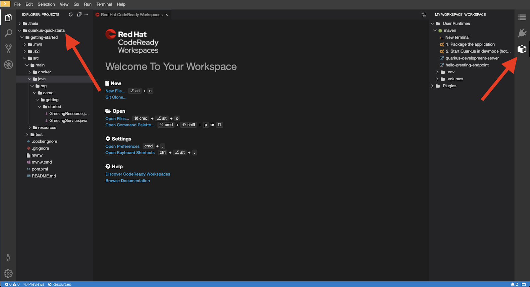Screen dimensions: 530x287
Task: Open the Terminal menu
Action: (104, 4)
